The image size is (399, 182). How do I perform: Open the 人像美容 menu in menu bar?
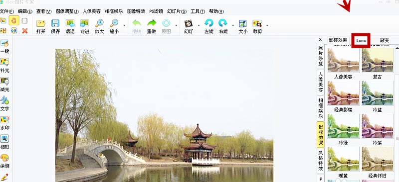[x=92, y=11]
